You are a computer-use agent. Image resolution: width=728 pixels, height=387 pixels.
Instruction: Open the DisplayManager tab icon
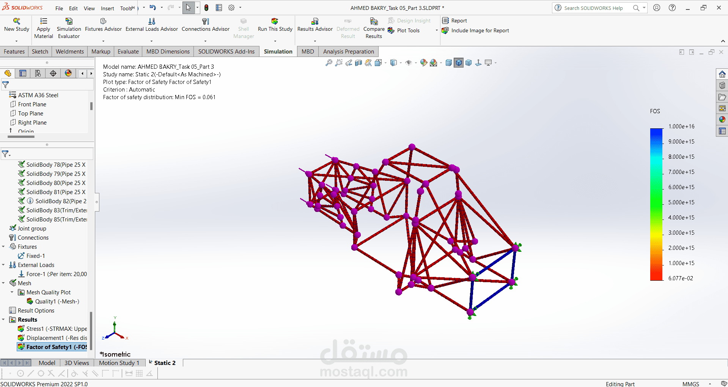pyautogui.click(x=68, y=73)
